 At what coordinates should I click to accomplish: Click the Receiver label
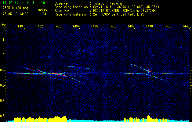click(x=62, y=11)
